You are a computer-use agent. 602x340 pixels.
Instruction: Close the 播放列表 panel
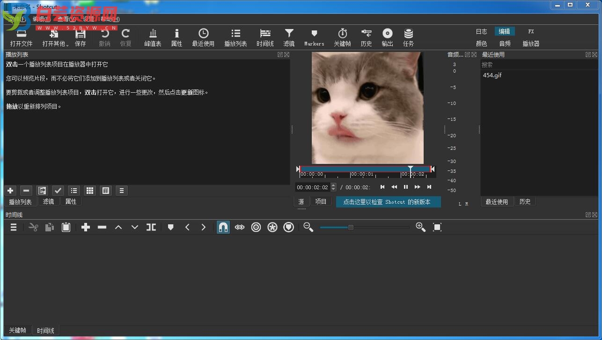(x=286, y=55)
